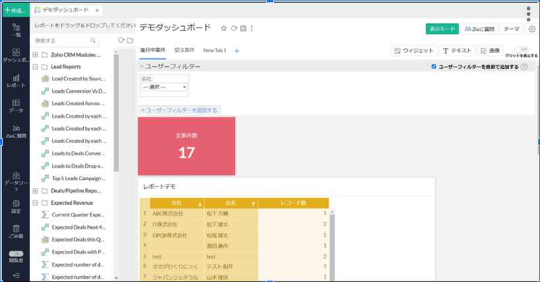
Task: Switch to the 受注案件 tab
Action: pyautogui.click(x=184, y=51)
